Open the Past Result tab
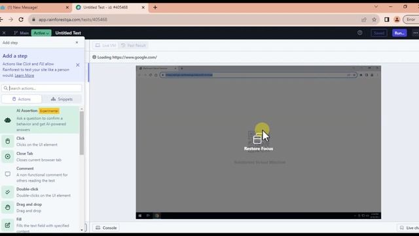The image size is (419, 236). pos(134,45)
